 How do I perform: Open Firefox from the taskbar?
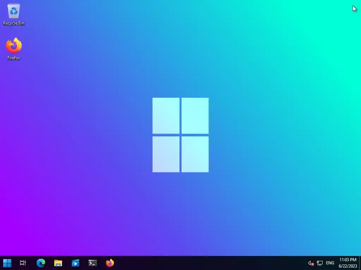pos(110,263)
